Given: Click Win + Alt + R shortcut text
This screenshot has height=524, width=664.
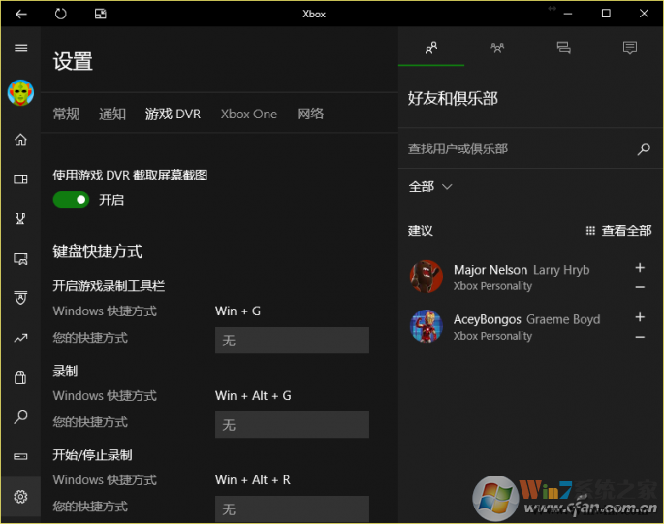Looking at the screenshot, I should tap(253, 480).
